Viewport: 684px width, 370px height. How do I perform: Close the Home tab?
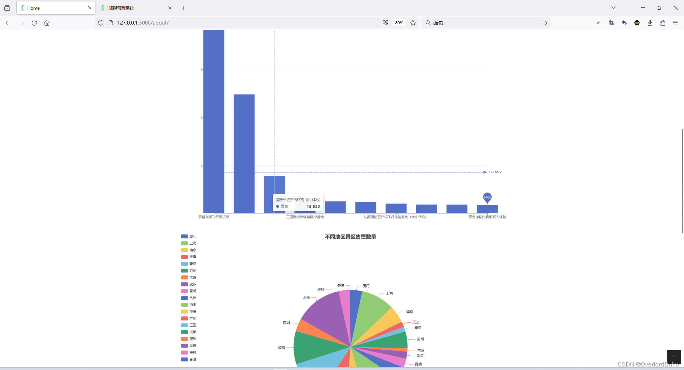tap(90, 8)
